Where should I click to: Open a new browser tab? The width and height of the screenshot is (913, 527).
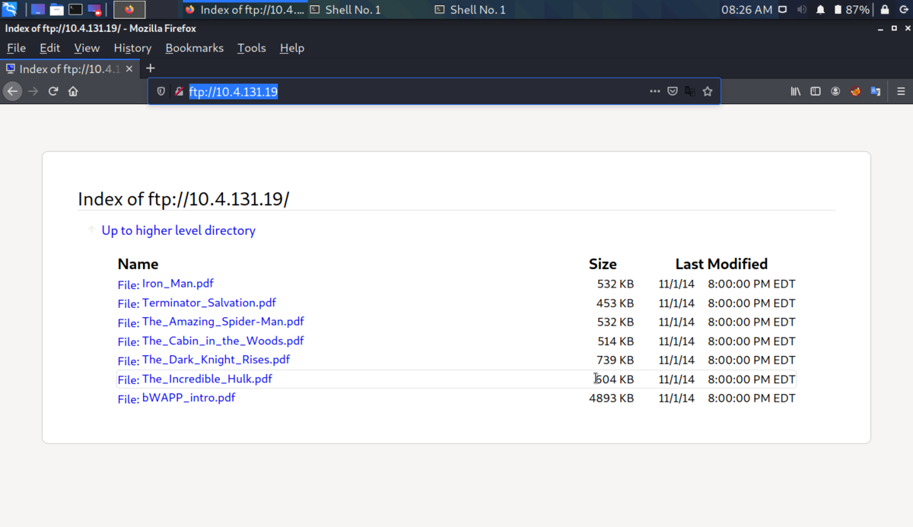[150, 68]
